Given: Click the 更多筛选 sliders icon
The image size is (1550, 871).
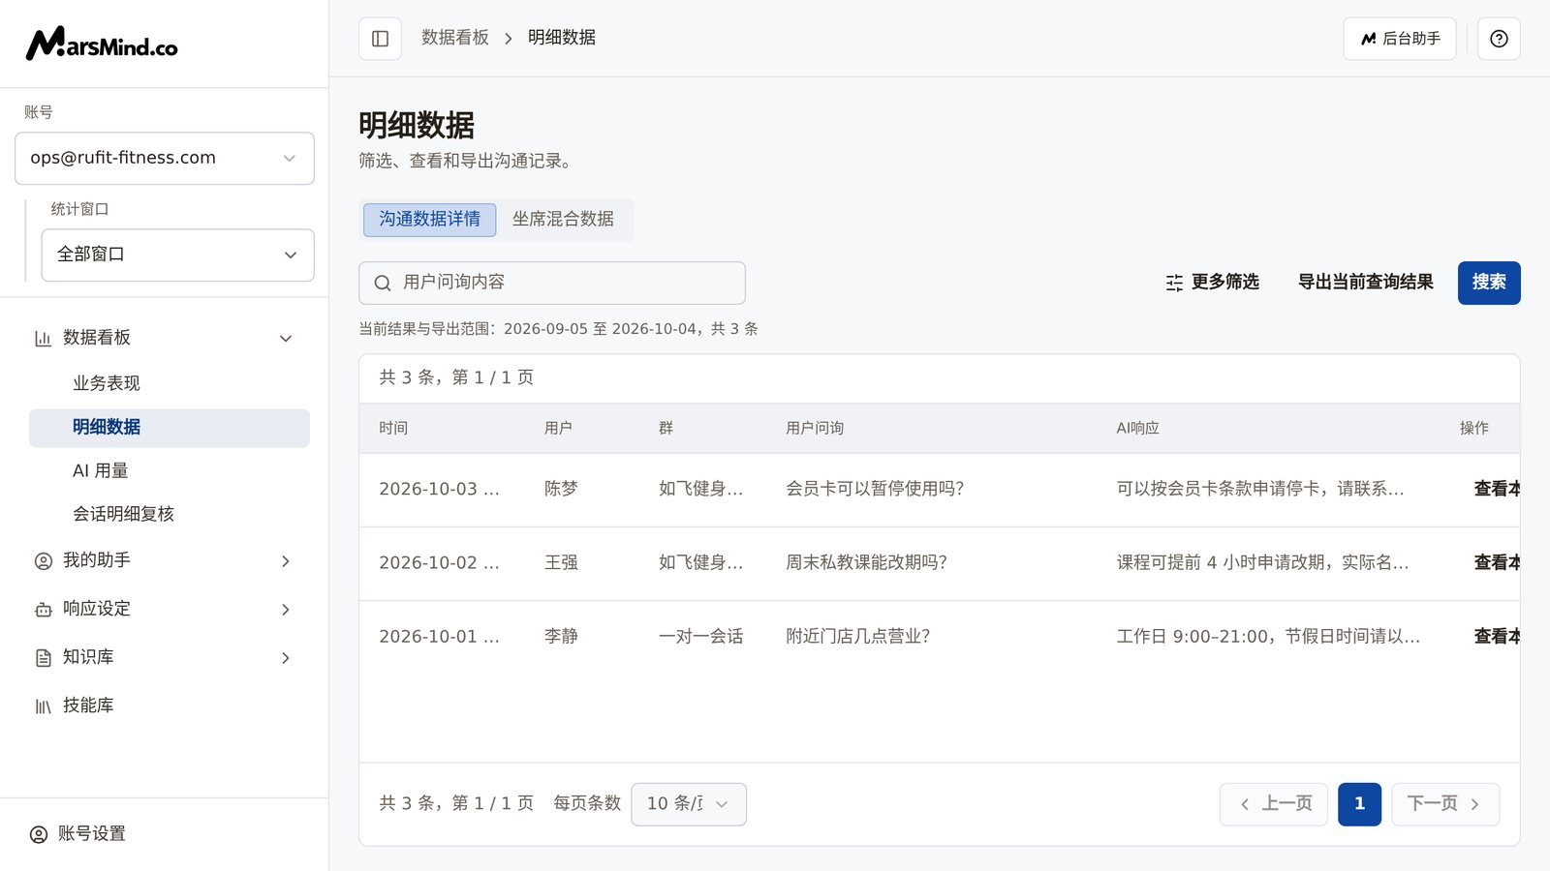Looking at the screenshot, I should click(x=1174, y=283).
